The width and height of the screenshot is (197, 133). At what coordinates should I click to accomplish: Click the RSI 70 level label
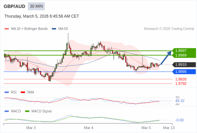(x=177, y=98)
